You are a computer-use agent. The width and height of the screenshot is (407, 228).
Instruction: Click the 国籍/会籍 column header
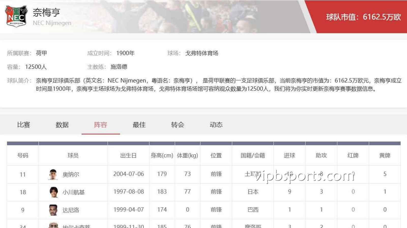click(x=253, y=155)
